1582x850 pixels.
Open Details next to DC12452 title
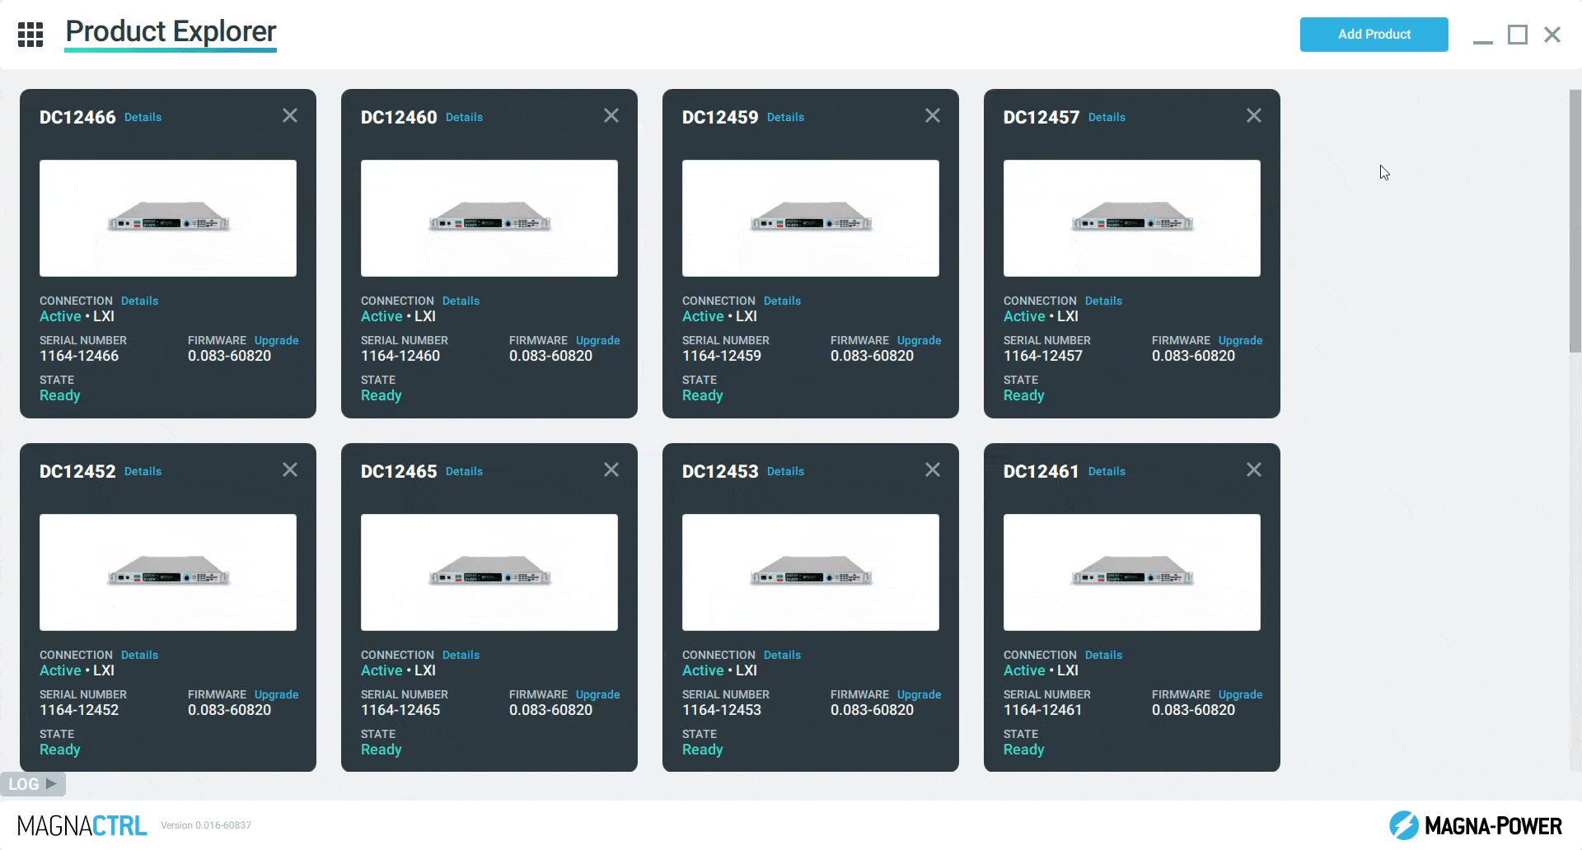click(143, 472)
